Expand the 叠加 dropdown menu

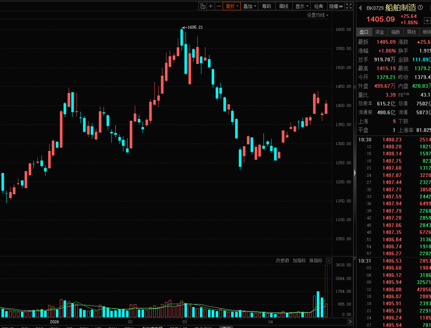(250, 6)
